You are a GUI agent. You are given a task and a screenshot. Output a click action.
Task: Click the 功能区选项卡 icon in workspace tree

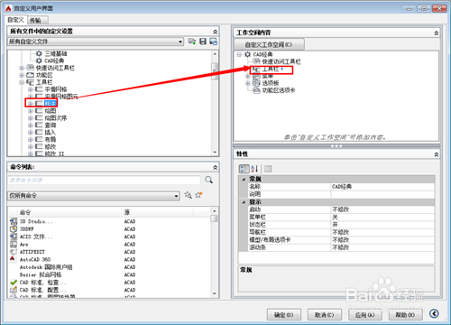[256, 90]
